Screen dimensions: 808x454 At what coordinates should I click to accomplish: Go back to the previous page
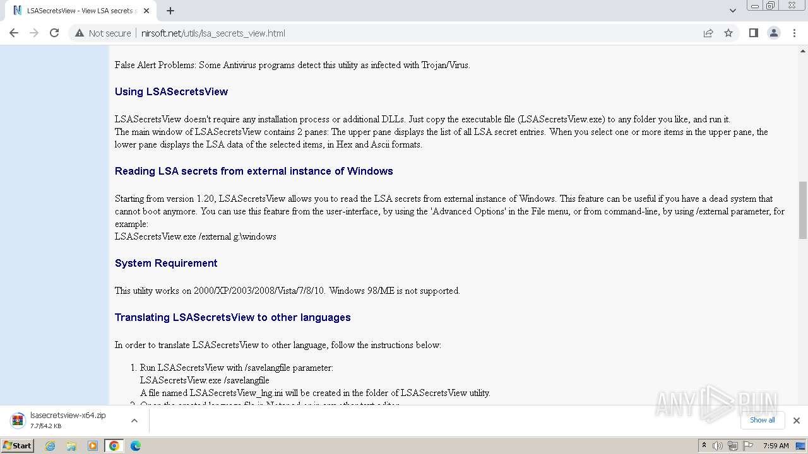[x=14, y=33]
